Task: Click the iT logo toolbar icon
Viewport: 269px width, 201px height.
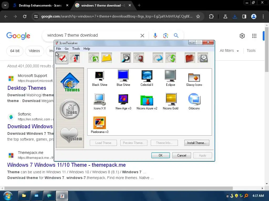Action: [75, 58]
